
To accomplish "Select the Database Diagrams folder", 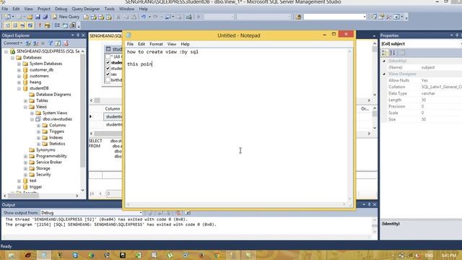I will coord(53,95).
